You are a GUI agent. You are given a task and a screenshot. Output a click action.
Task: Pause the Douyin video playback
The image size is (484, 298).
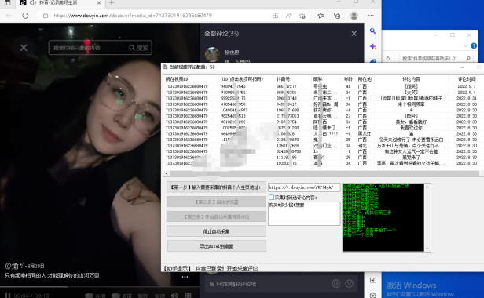pyautogui.click(x=8, y=295)
